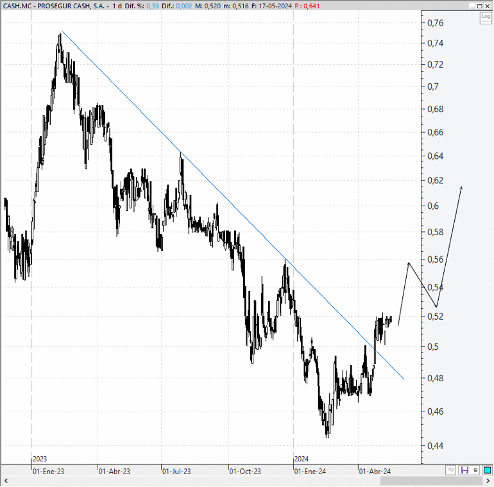Select the blue descending trendline
This screenshot has height=487, width=494.
coord(233,205)
